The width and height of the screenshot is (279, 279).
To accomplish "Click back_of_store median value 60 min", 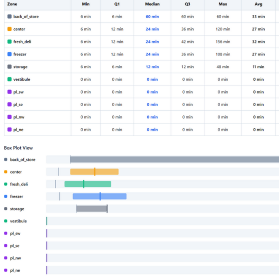I will pos(152,17).
